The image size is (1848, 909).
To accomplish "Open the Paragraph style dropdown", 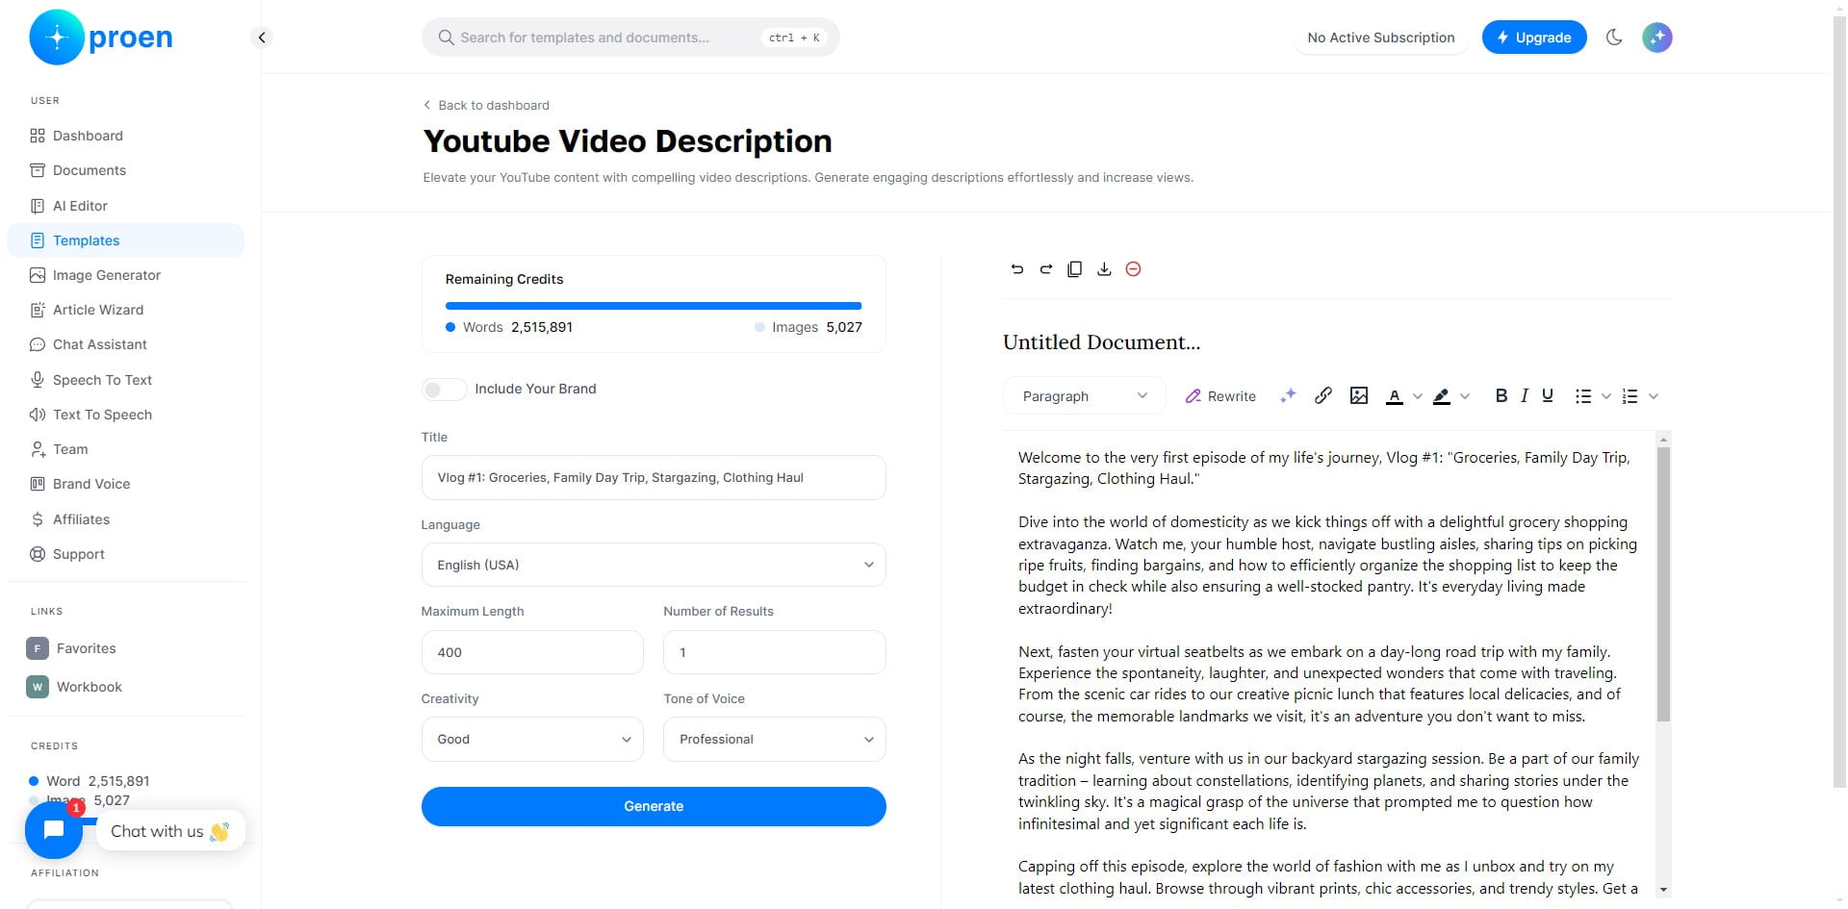I will point(1084,395).
